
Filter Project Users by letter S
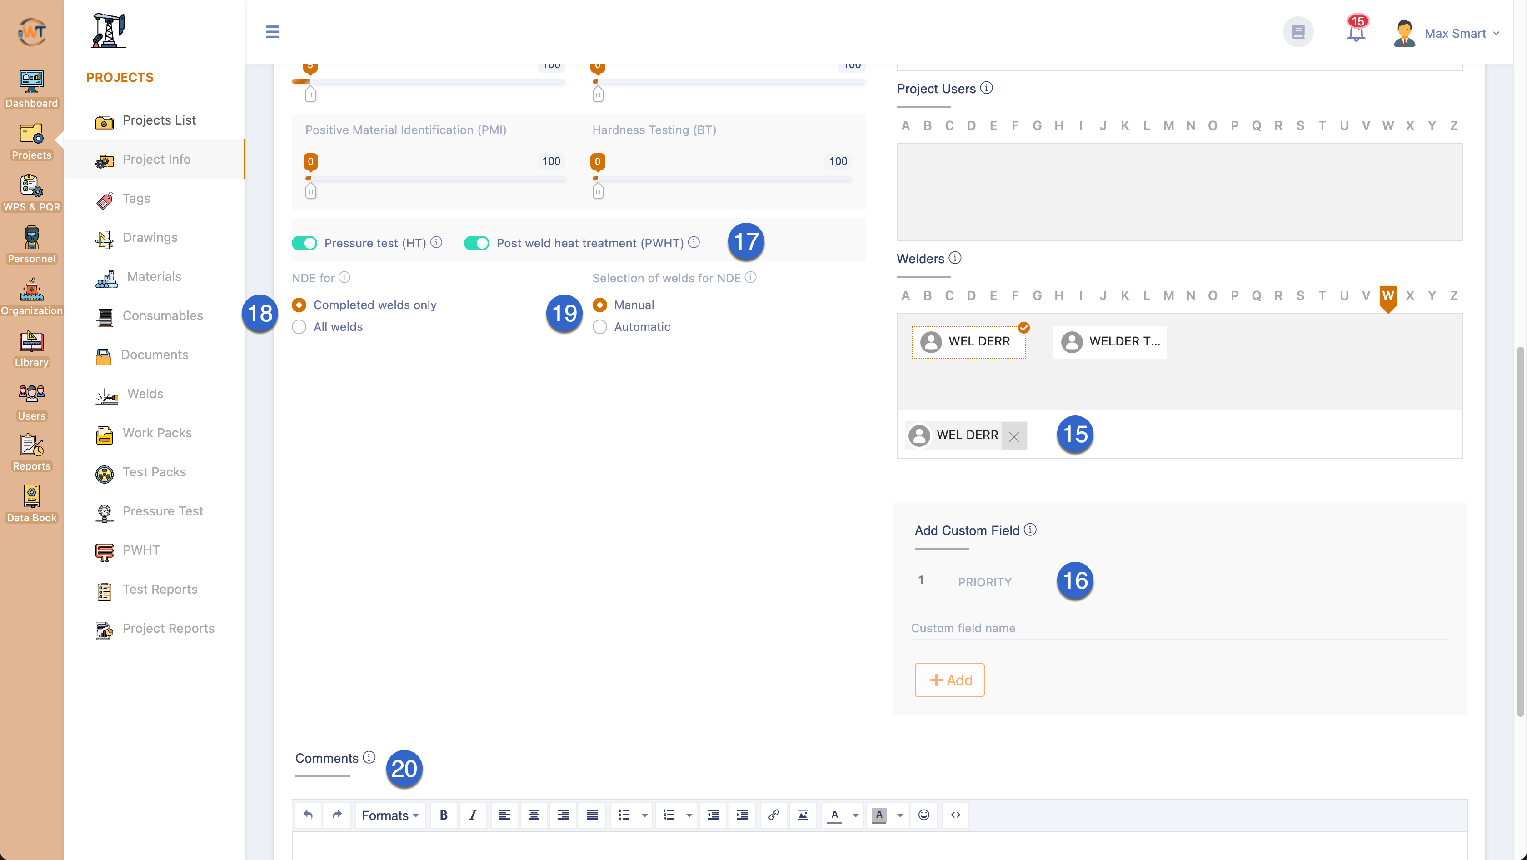pos(1300,125)
